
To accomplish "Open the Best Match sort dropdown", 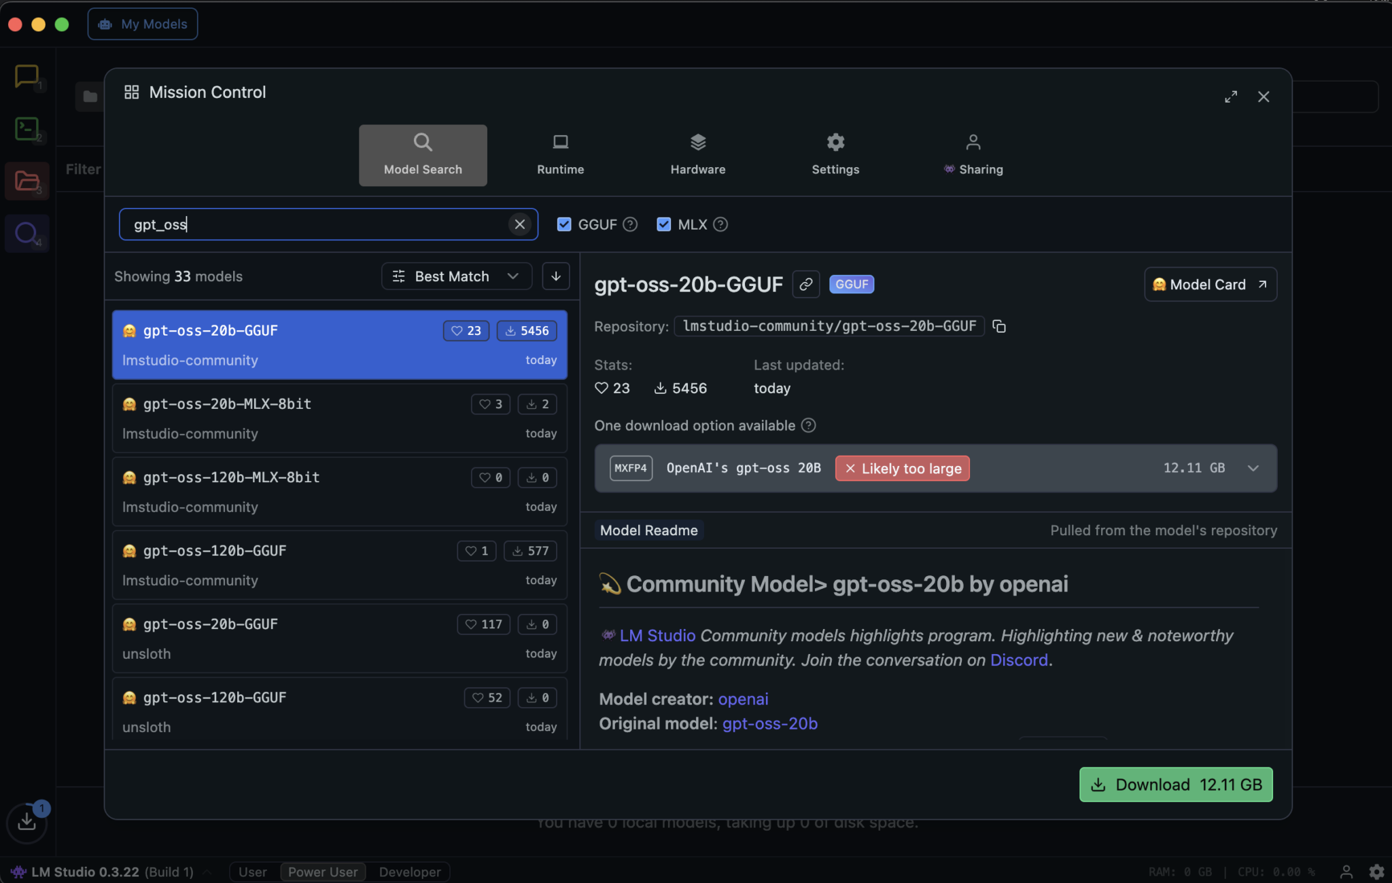I will point(456,276).
